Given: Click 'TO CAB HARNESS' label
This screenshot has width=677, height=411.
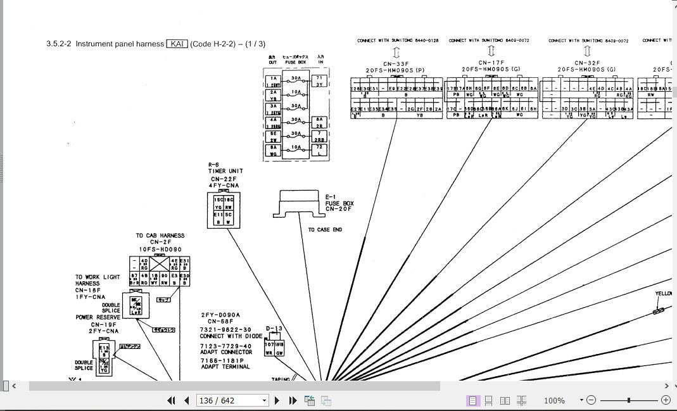Looking at the screenshot, I should tap(160, 236).
